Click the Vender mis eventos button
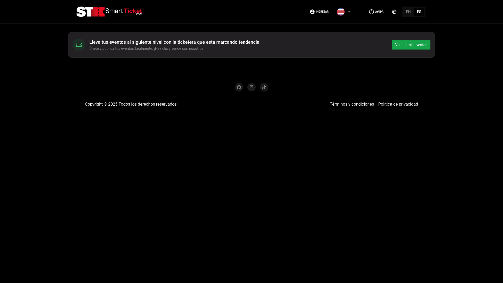 pos(411,45)
